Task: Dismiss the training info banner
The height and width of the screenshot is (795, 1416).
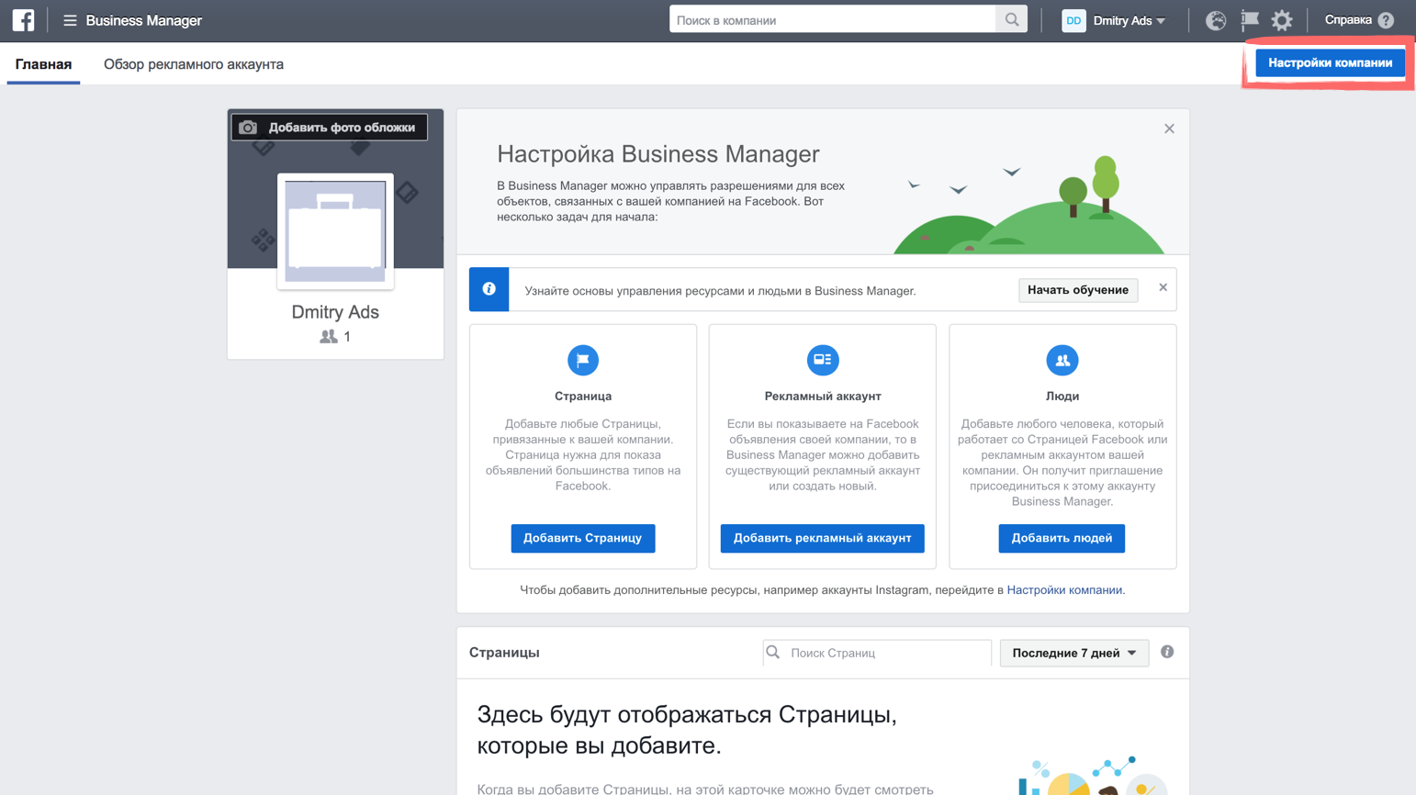Action: tap(1163, 287)
